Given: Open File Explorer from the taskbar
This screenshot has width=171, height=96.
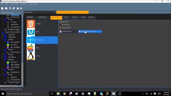Looking at the screenshot, I should (58, 94).
